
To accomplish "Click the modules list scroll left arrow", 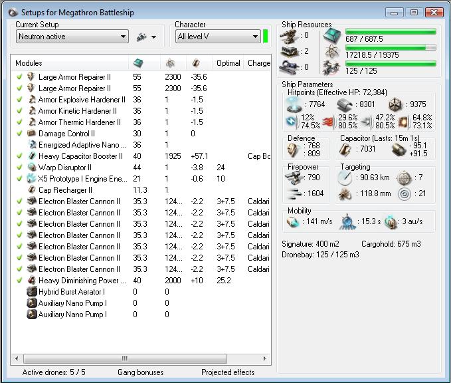I will (17, 359).
